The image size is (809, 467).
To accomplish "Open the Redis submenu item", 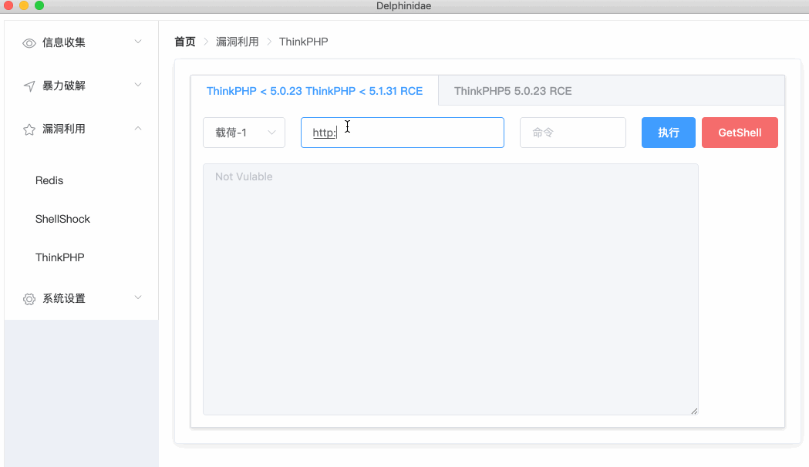I will coord(49,180).
